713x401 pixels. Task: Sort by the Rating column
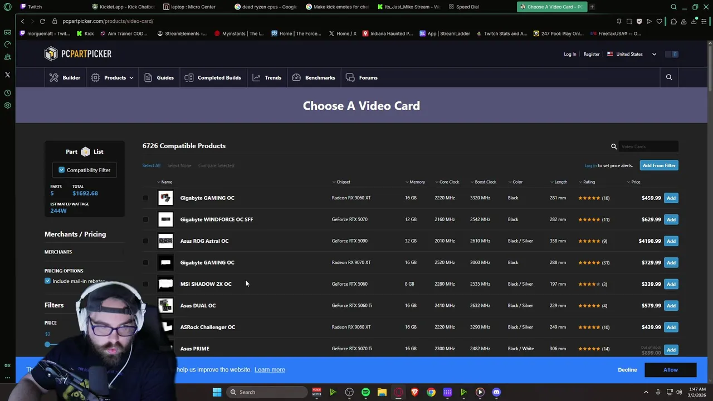pyautogui.click(x=587, y=182)
